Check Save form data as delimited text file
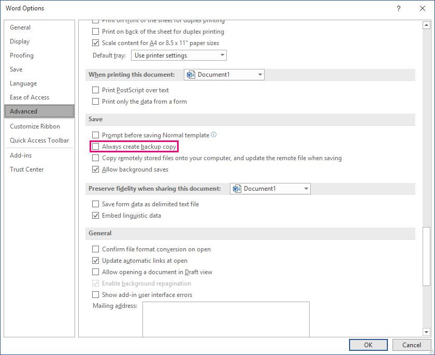The image size is (435, 355). pos(95,204)
